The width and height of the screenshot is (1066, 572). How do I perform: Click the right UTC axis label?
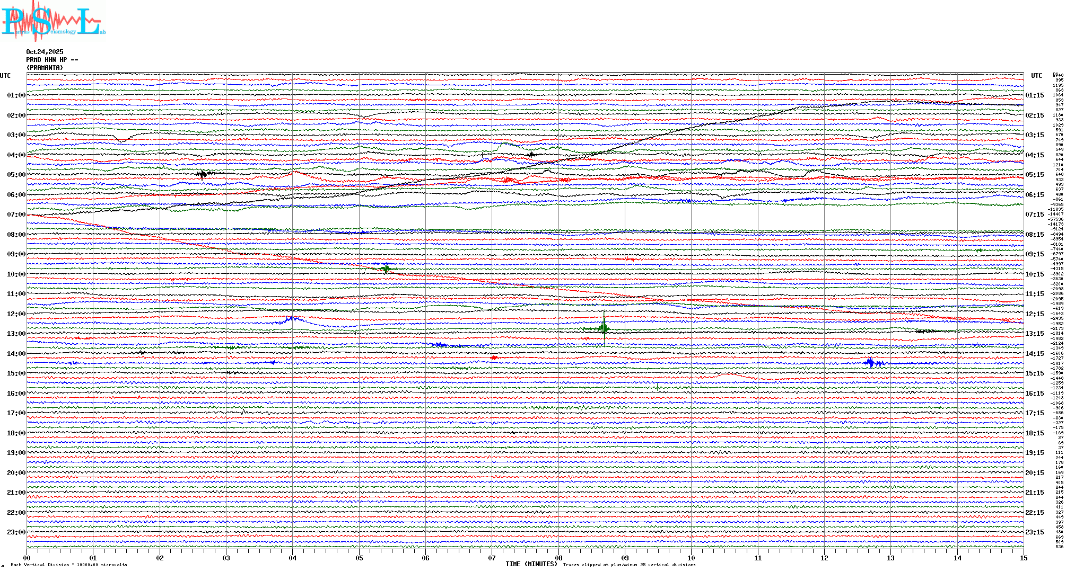(1036, 76)
